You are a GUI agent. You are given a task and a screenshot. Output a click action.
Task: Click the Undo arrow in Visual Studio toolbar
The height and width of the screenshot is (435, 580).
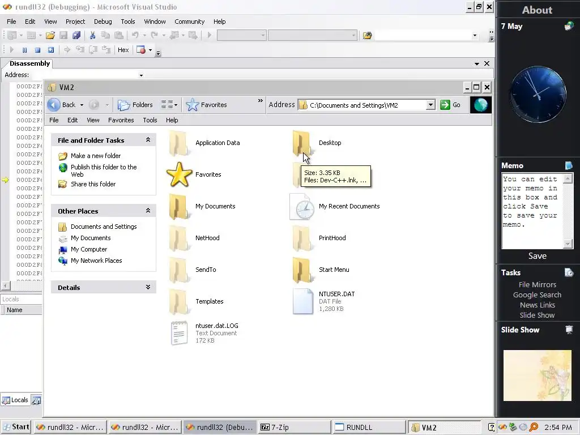point(135,35)
